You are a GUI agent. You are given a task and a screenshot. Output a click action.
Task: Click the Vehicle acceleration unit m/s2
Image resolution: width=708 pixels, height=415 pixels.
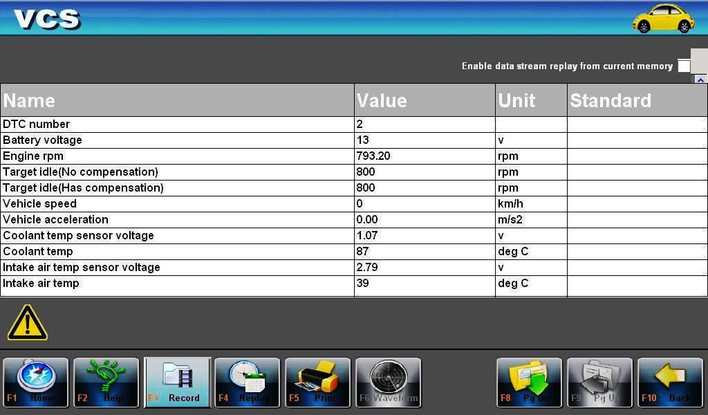(x=510, y=219)
